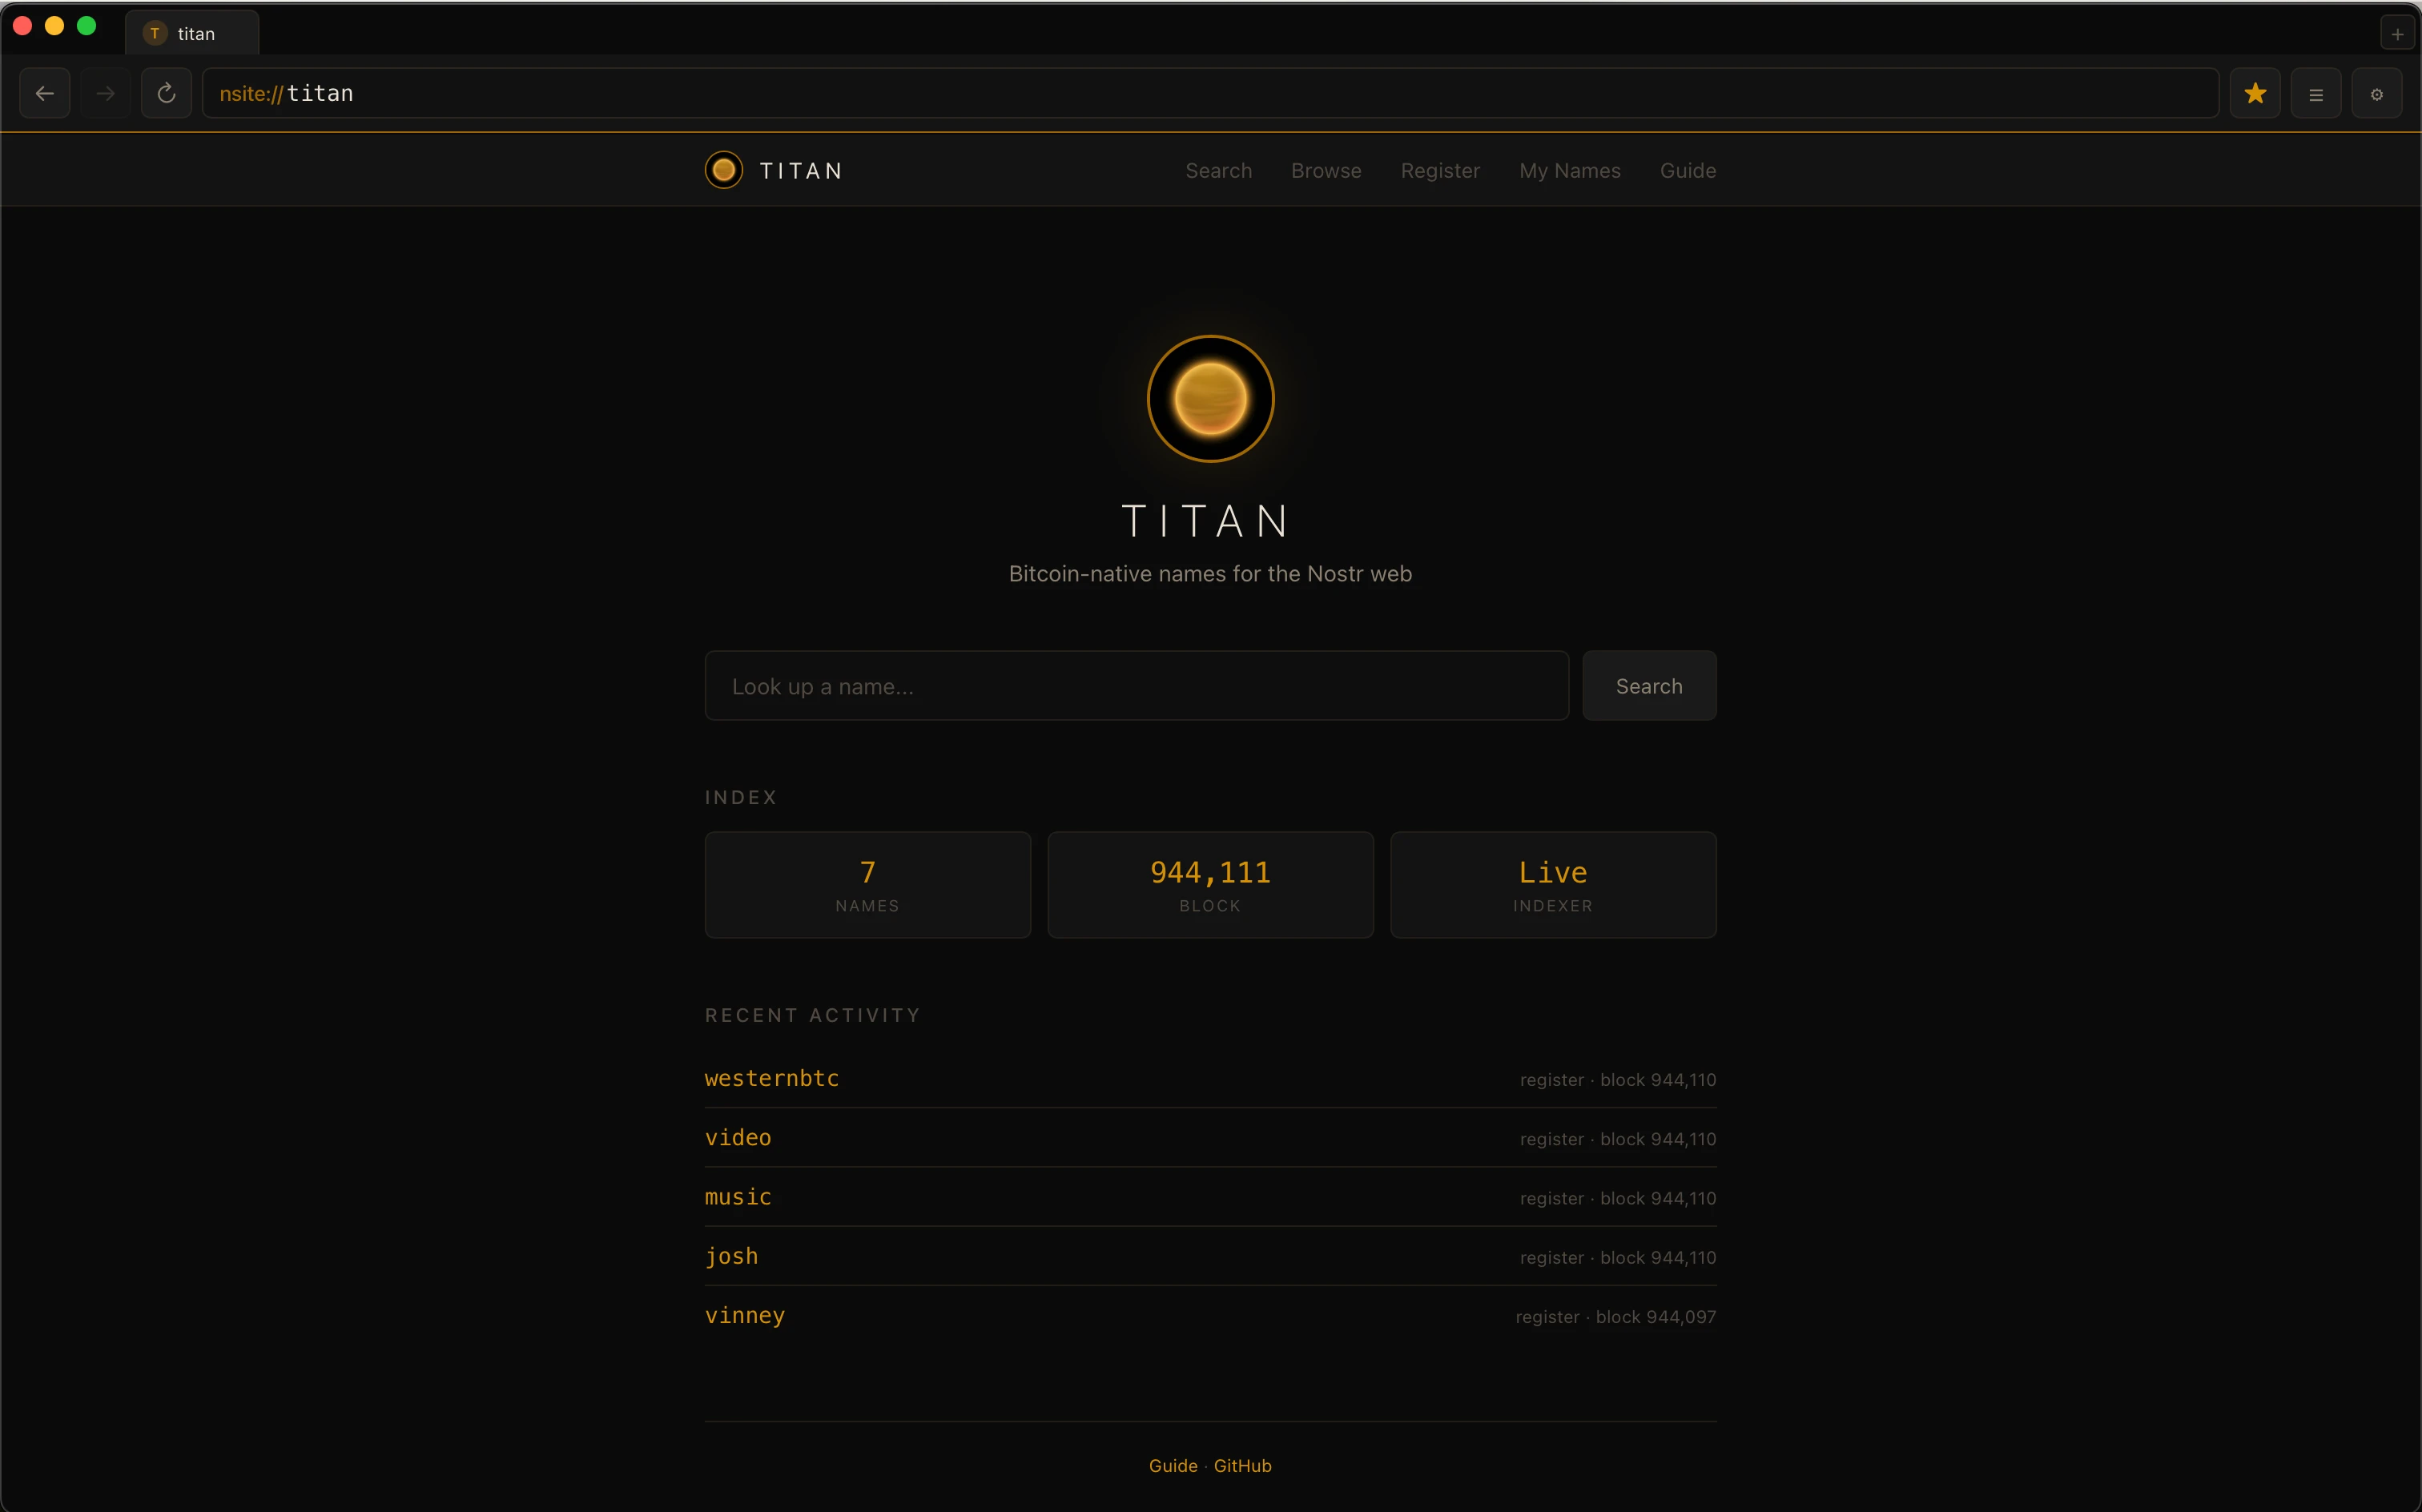Open a new tab with plus icon
Viewport: 2422px width, 1512px height.
(x=2397, y=34)
